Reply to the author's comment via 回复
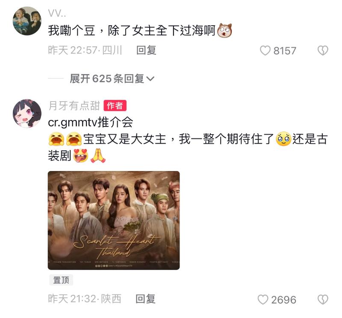The image size is (342, 318). (146, 299)
